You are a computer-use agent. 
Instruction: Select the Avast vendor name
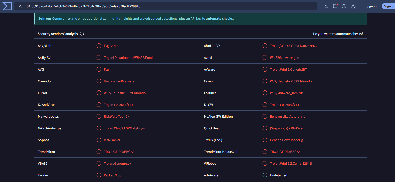click(x=208, y=58)
